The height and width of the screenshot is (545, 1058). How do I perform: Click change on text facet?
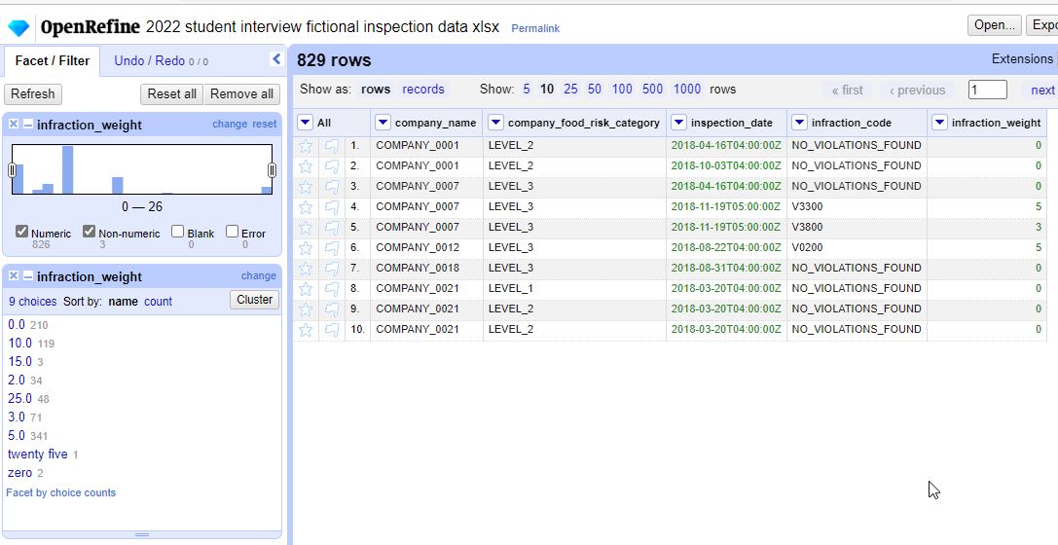pos(259,275)
